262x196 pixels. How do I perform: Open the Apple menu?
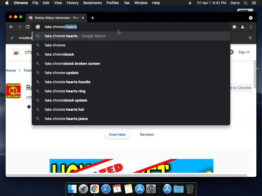[x=7, y=3]
